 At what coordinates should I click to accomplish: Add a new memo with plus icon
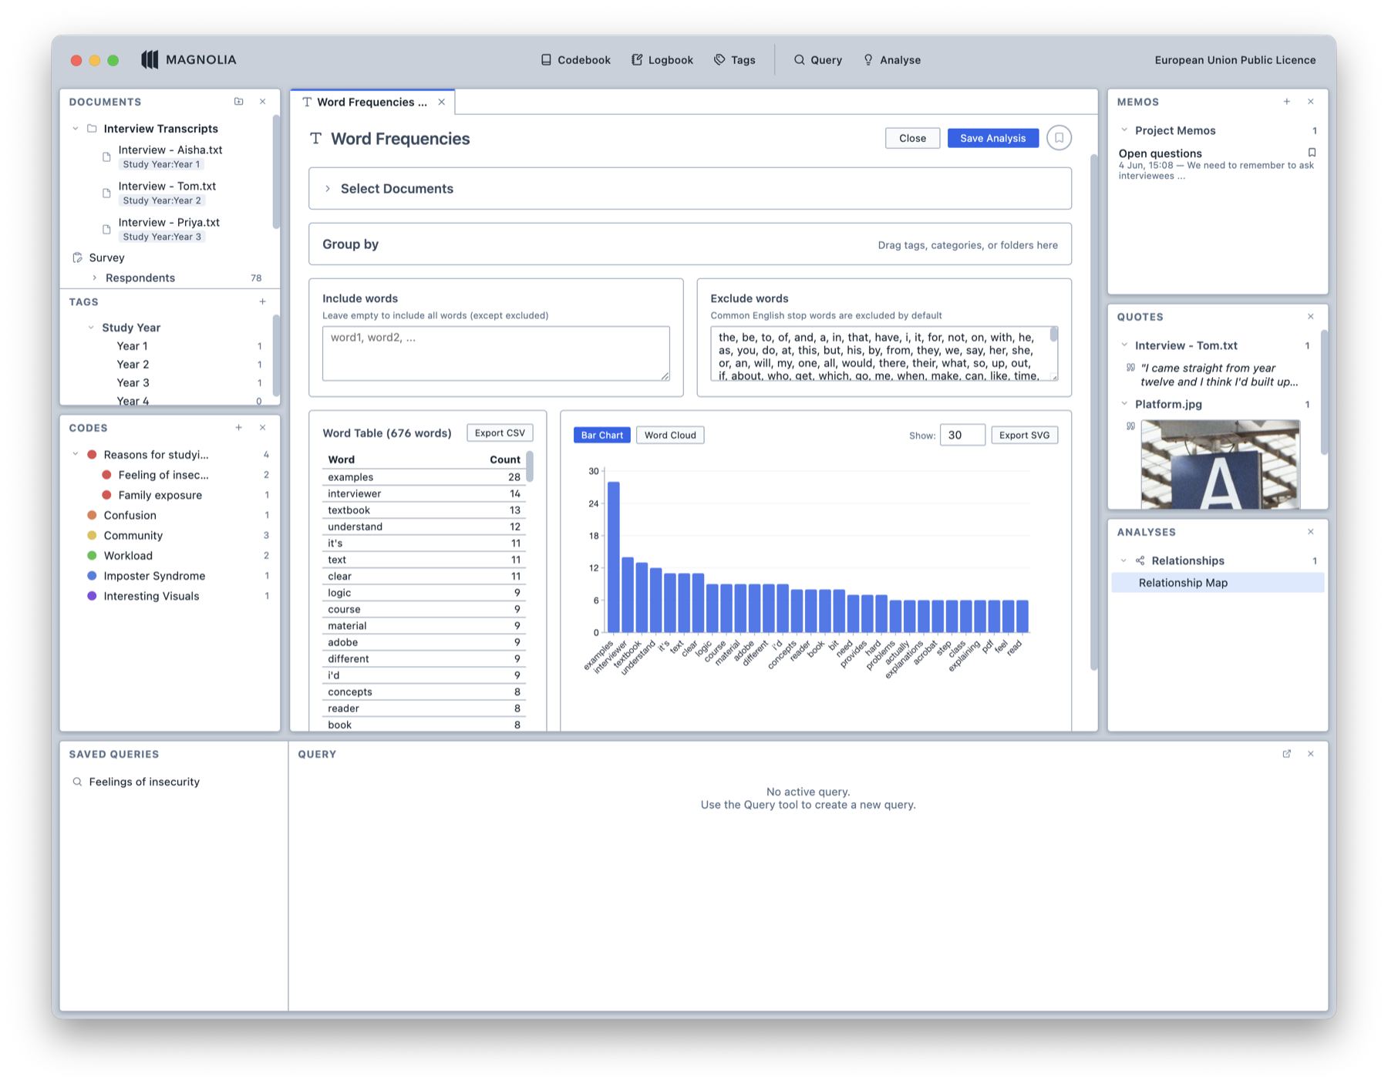tap(1287, 102)
